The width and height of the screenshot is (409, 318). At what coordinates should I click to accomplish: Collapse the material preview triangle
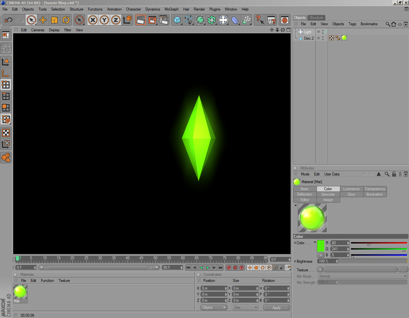295,206
